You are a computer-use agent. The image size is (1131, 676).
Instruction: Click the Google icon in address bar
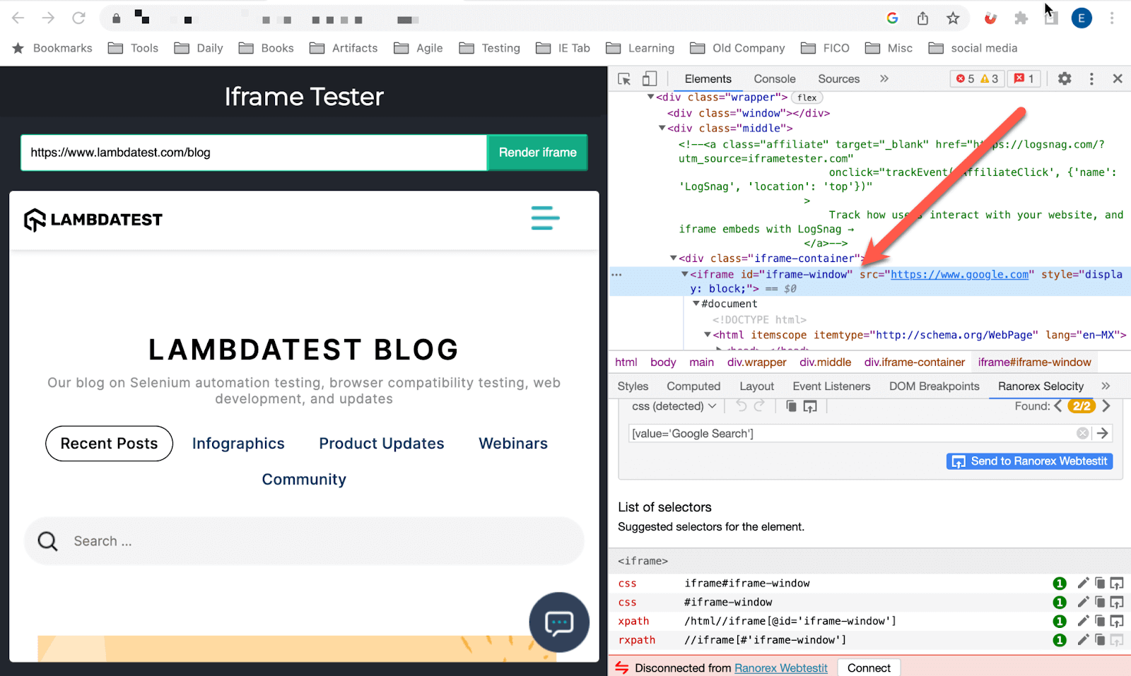pos(892,18)
